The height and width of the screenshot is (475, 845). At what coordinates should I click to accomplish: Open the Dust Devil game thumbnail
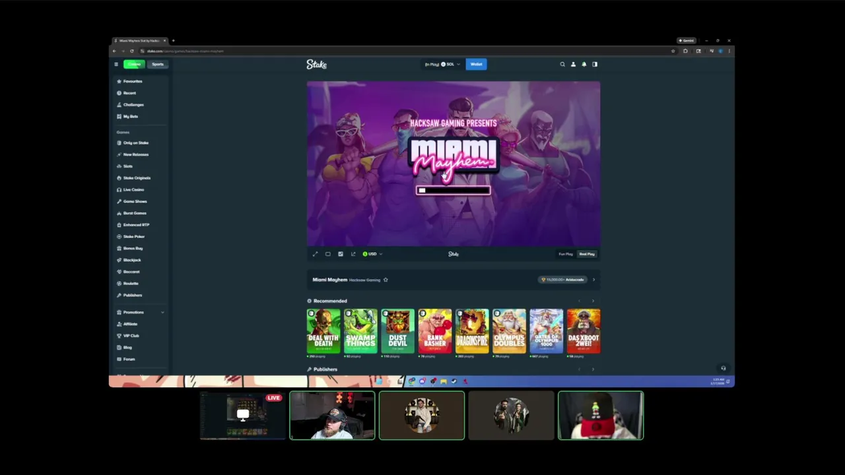pos(397,331)
